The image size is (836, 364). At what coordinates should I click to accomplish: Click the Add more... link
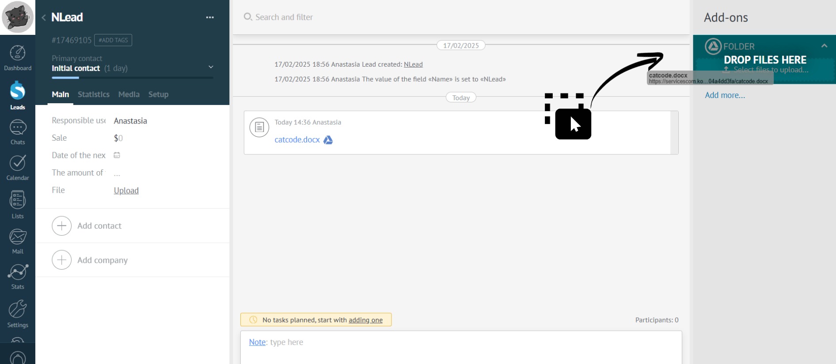coord(725,95)
